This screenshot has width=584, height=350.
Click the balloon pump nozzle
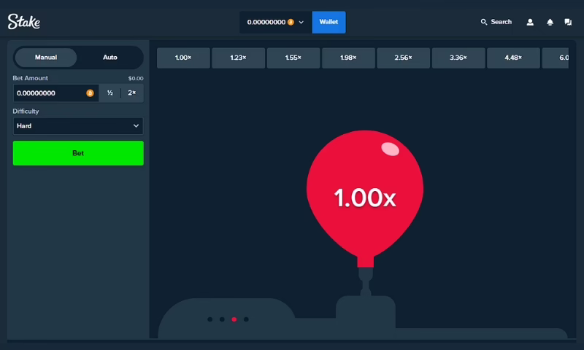(364, 277)
